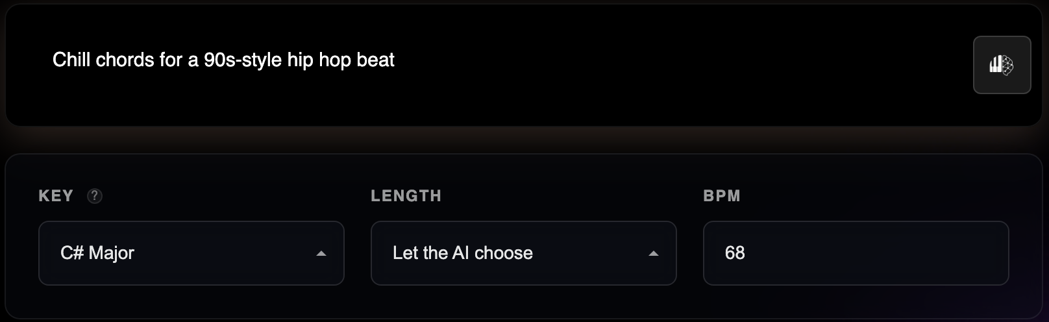Click the caret arrow in the Key dropdown

[321, 253]
